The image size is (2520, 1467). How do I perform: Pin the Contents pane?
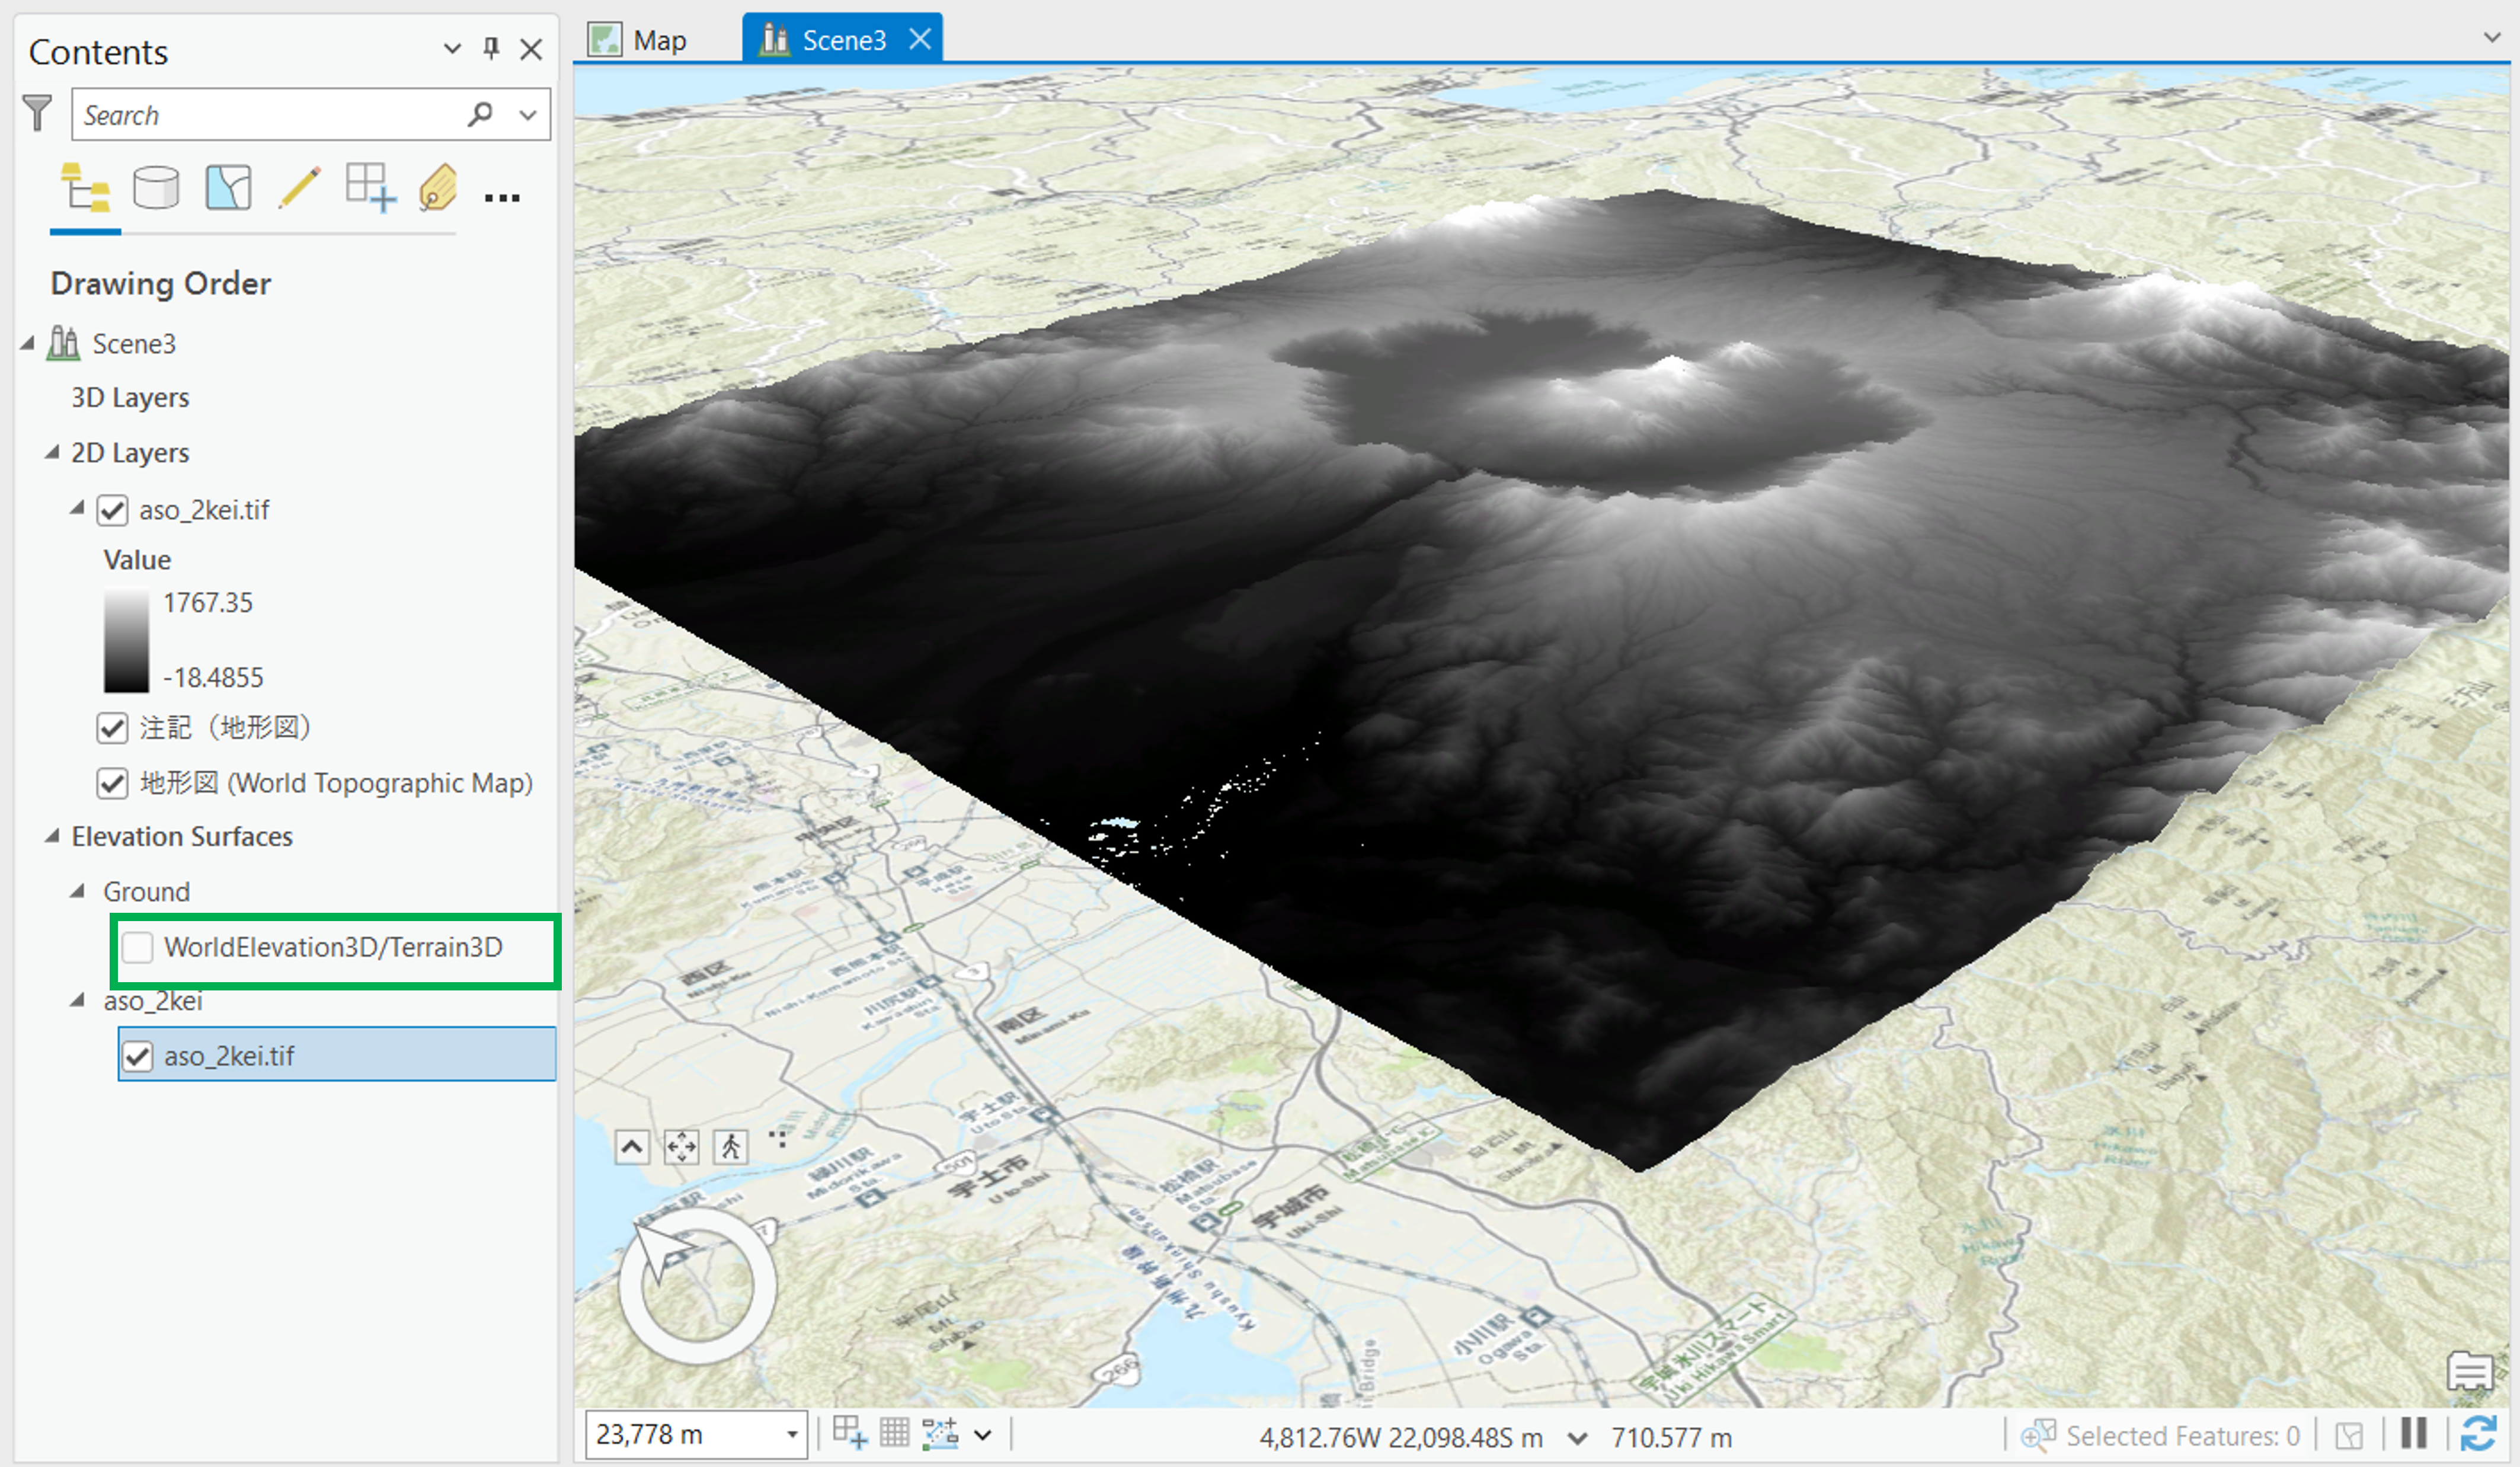tap(491, 48)
